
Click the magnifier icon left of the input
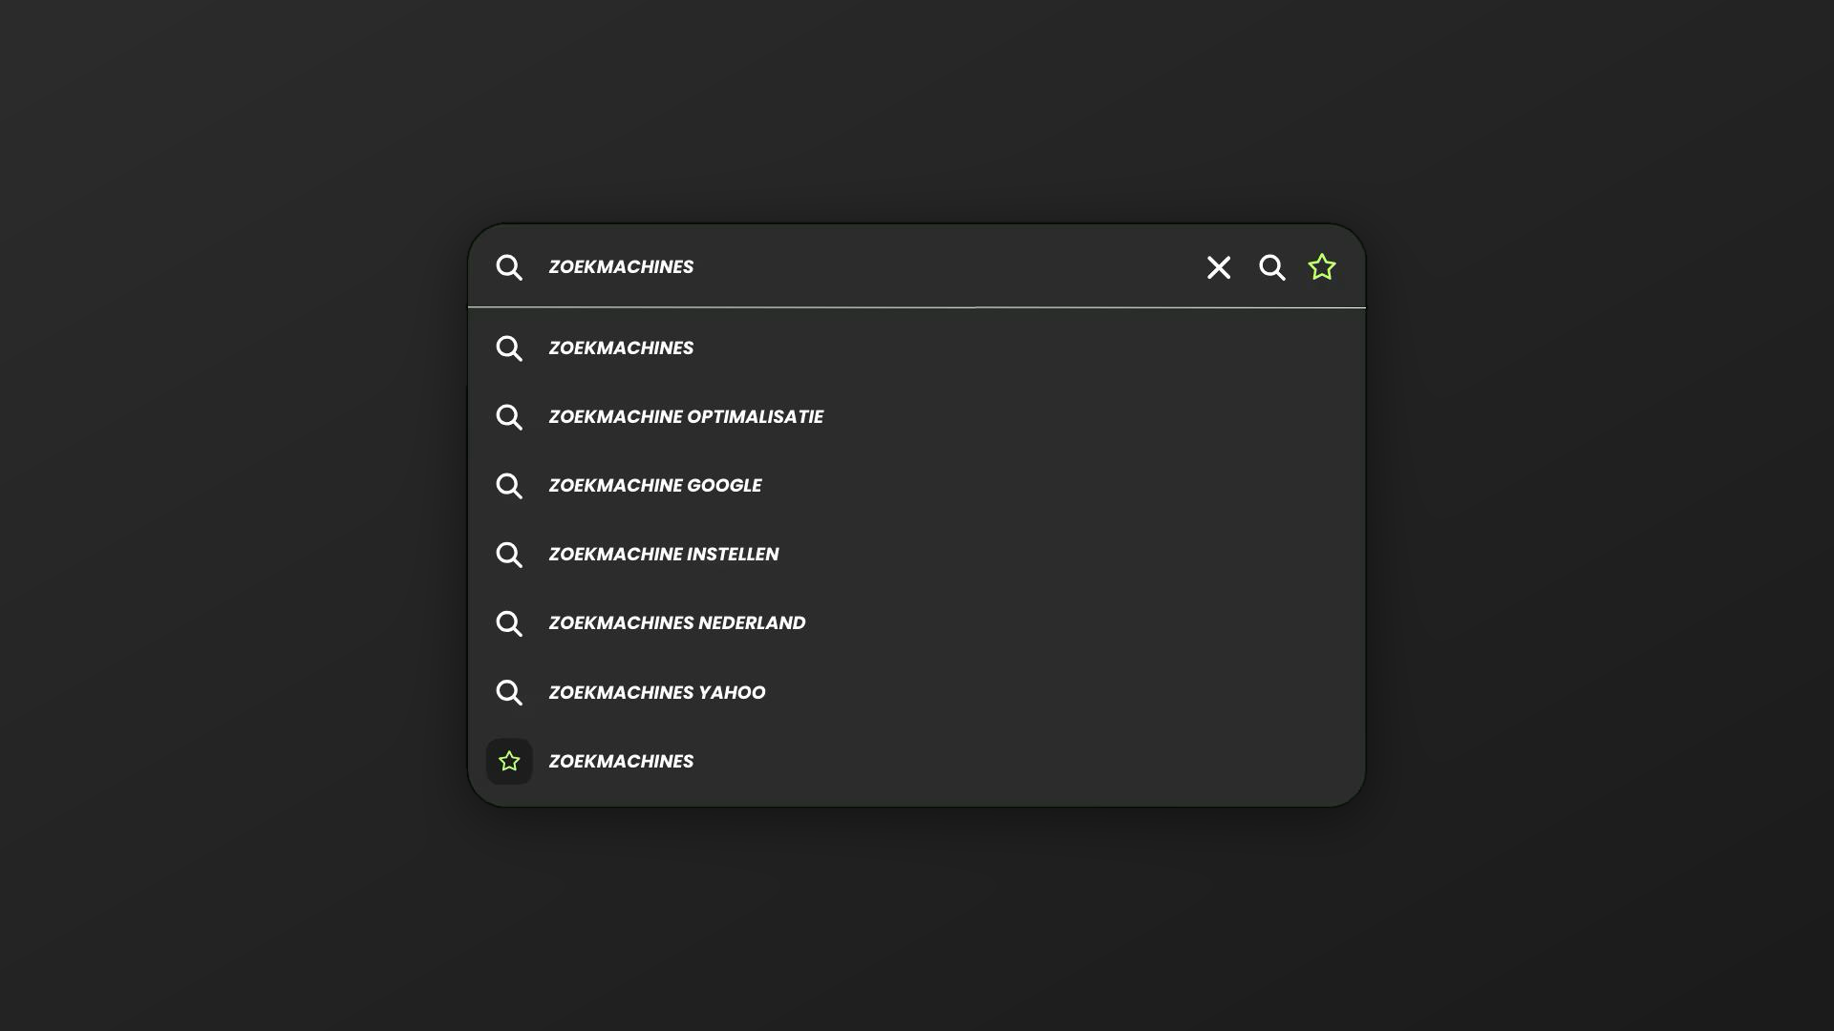click(x=509, y=267)
